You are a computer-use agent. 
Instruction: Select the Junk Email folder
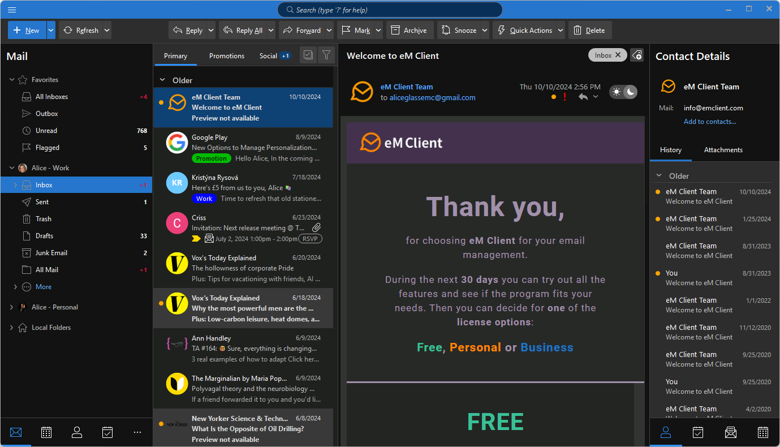pyautogui.click(x=51, y=253)
